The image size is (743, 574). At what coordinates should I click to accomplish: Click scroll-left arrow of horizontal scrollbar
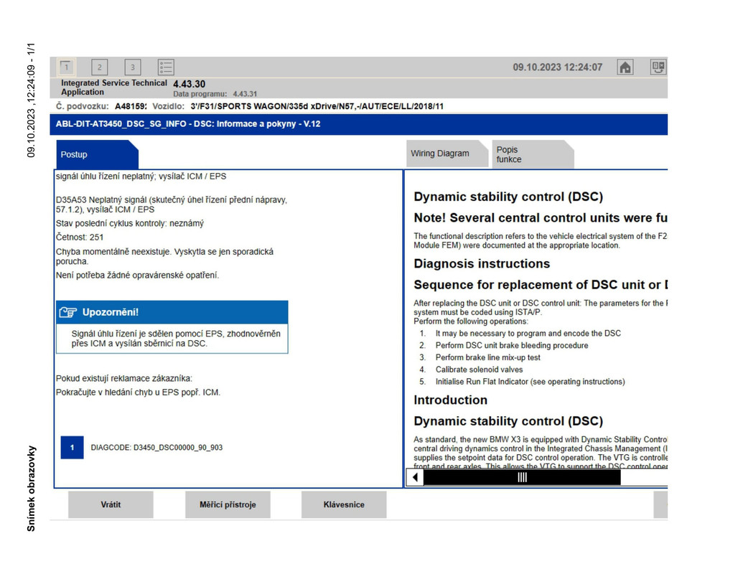[415, 477]
